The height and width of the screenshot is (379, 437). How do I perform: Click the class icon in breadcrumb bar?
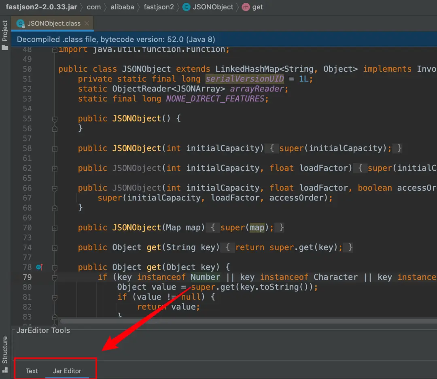coord(186,7)
